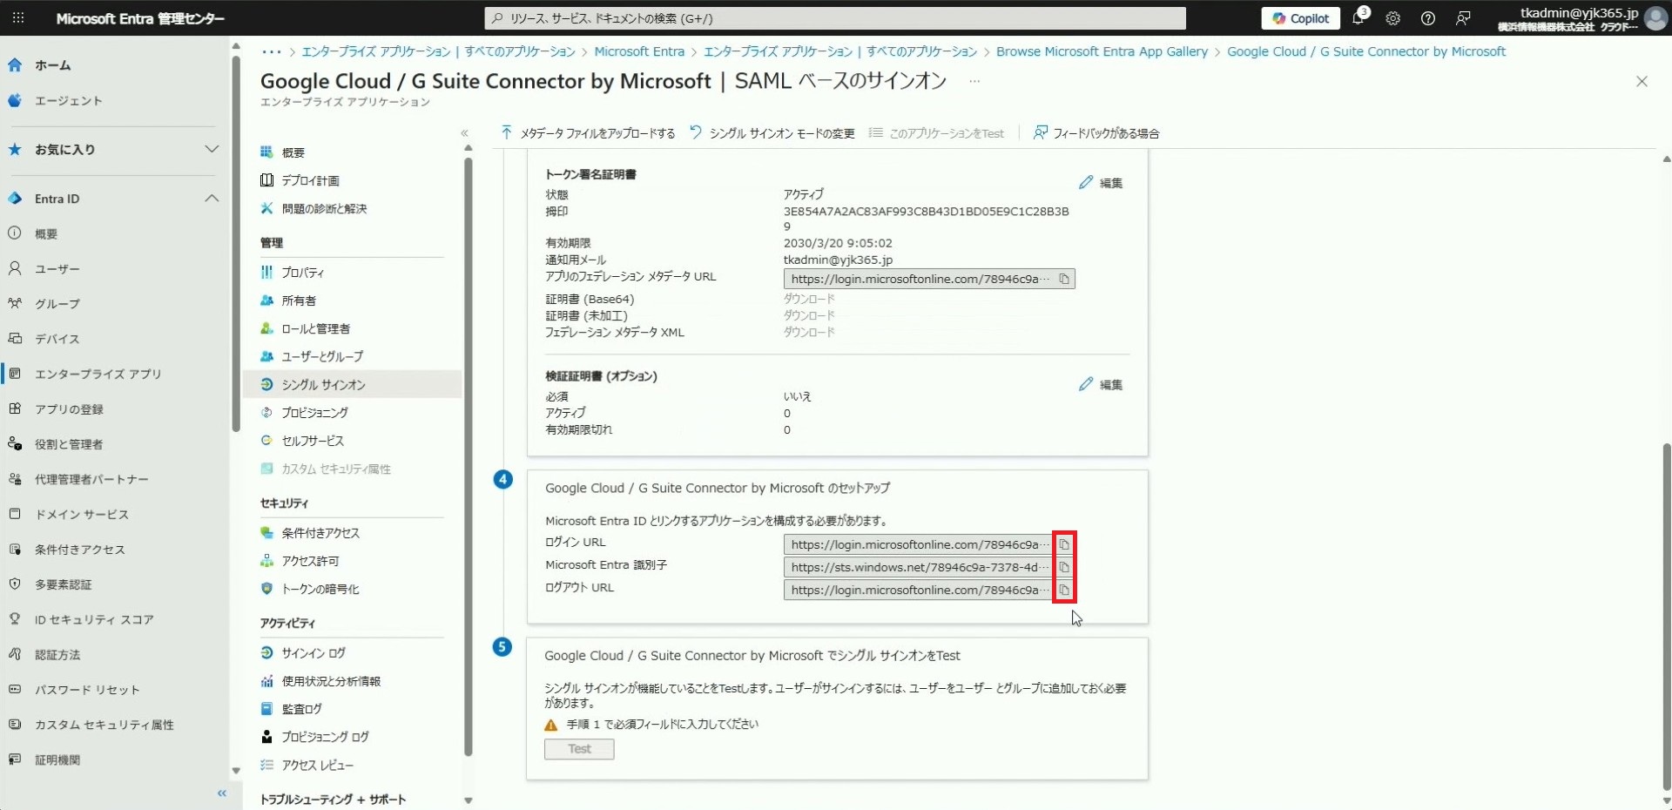Screen dimensions: 1672x810
Task: Expand the お気に入り section
Action: pyautogui.click(x=212, y=149)
